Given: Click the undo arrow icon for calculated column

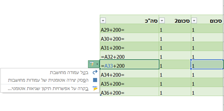Looking at the screenshot, I should click(95, 72).
